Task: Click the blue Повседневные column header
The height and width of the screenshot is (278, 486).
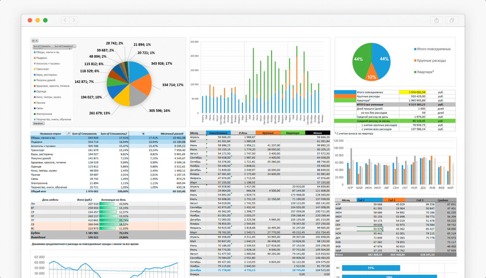Action: coord(218,133)
